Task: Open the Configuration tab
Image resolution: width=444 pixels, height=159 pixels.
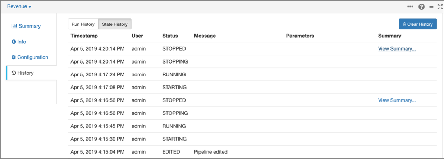Action: (32, 57)
